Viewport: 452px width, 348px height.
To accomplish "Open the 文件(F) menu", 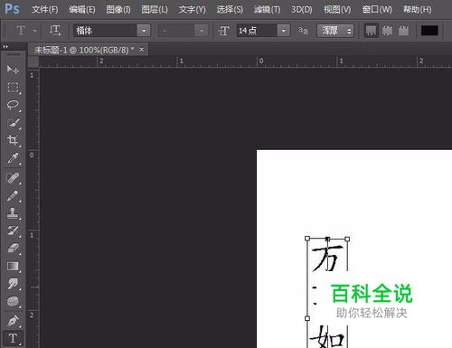I will coord(44,10).
